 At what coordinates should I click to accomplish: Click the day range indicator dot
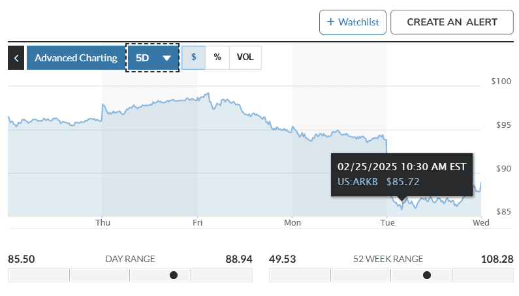(x=174, y=275)
